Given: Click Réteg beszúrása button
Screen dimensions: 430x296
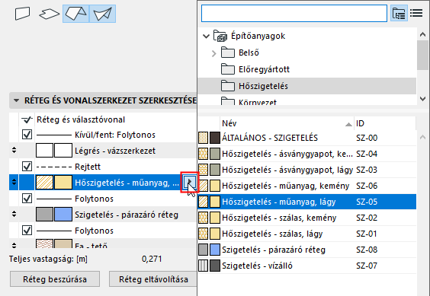Looking at the screenshot, I should (55, 279).
